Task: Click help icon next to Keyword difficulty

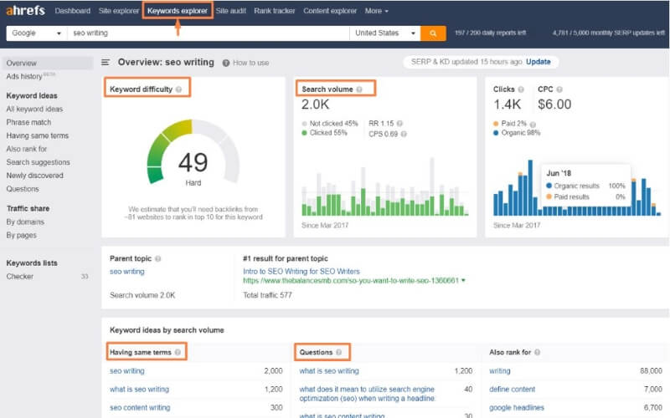Action: (x=179, y=89)
